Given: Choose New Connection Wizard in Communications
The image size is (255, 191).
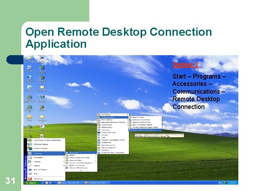Looking at the screenshot, I should coord(145,125).
